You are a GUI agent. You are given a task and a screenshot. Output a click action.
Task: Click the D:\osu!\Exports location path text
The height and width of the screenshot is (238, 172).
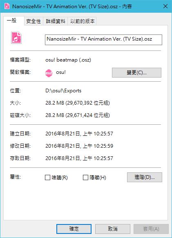(63, 91)
